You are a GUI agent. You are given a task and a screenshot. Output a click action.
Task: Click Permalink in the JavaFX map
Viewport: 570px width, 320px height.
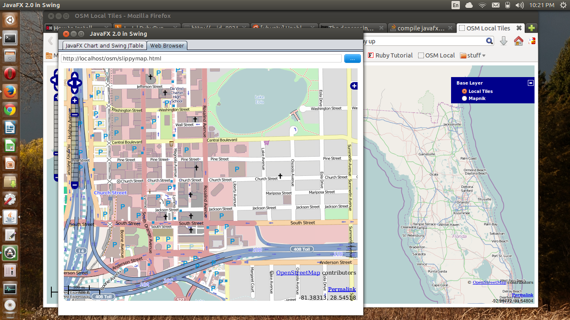tap(342, 289)
